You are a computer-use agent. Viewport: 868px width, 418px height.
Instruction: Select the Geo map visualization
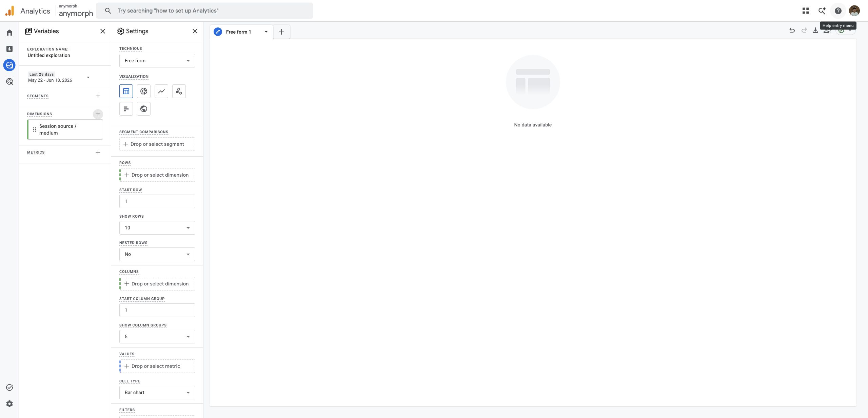tap(144, 109)
